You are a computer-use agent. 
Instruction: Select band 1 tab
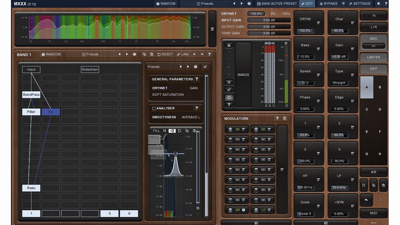31,214
